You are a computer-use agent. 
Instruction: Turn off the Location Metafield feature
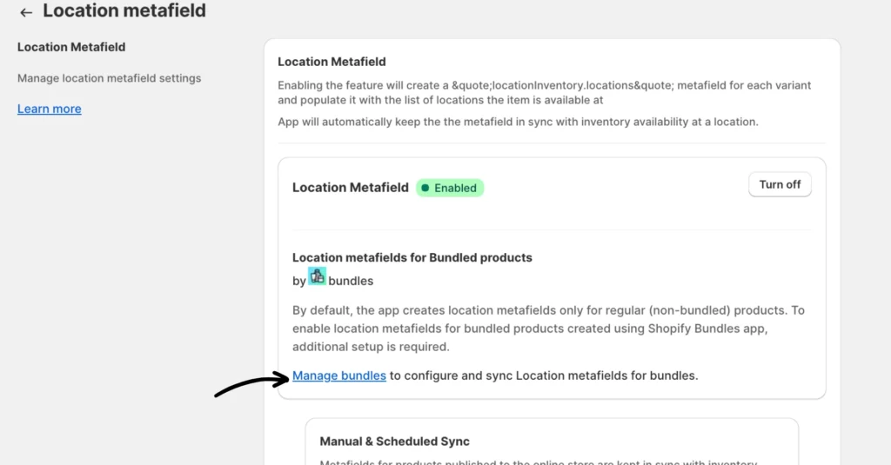click(780, 185)
